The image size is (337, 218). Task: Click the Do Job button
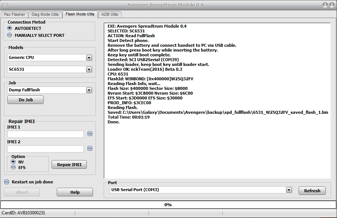25,100
